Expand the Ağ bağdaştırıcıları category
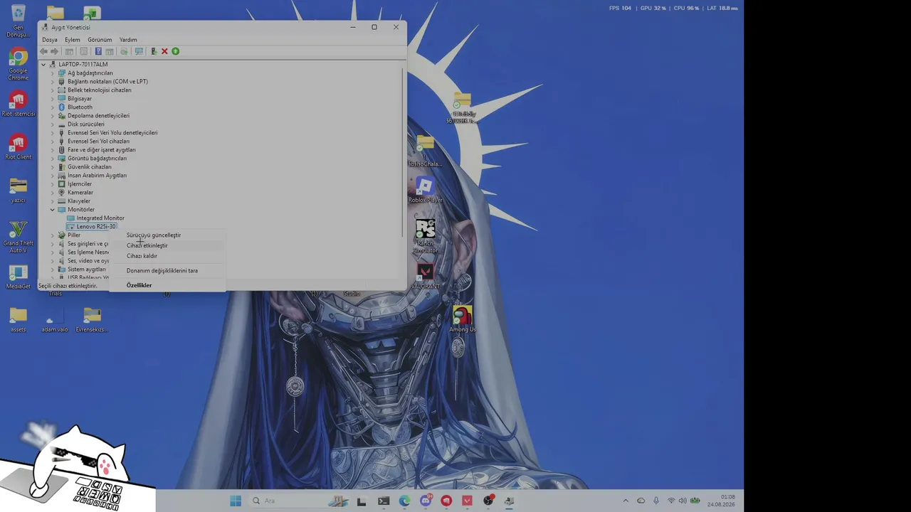The image size is (911, 512). click(52, 73)
